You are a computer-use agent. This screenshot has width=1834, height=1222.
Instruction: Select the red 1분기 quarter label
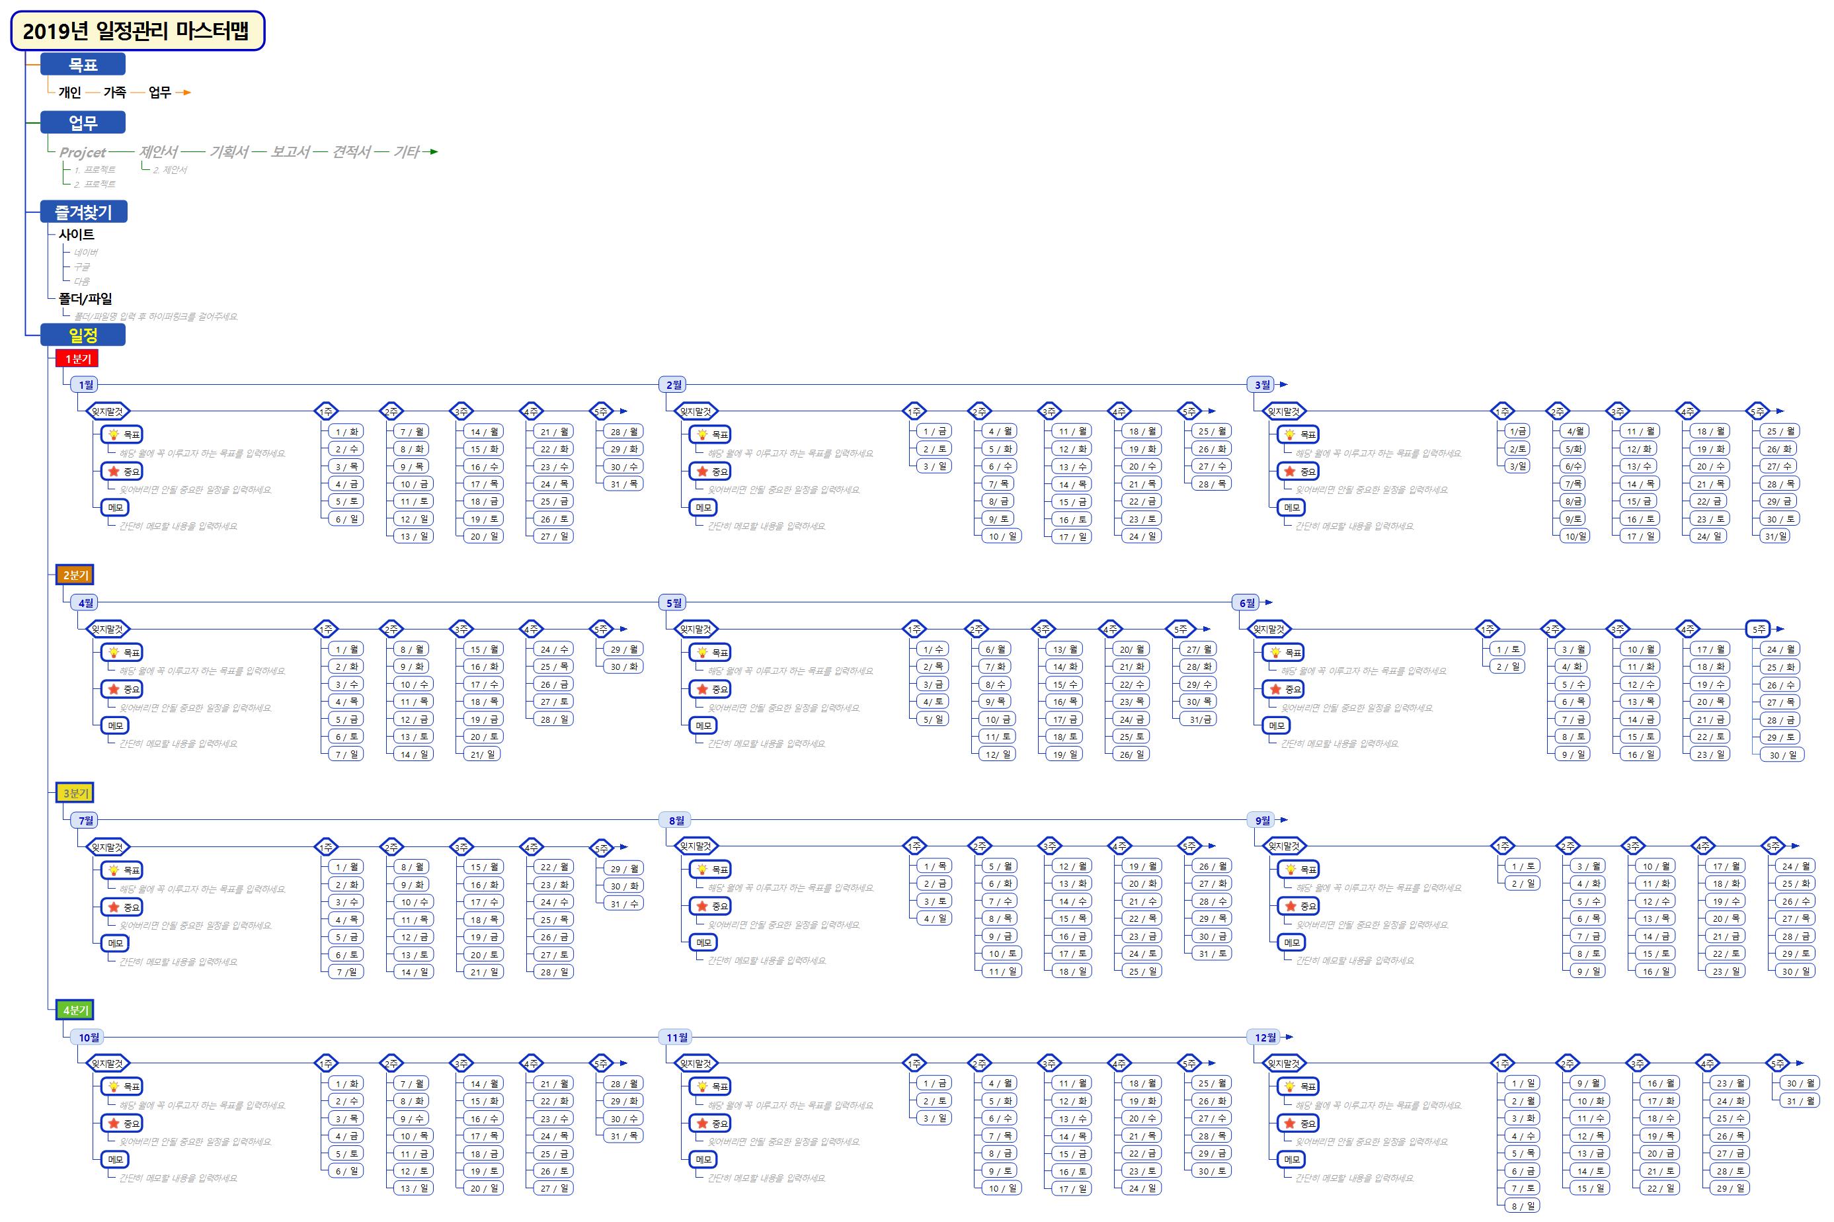coord(77,358)
